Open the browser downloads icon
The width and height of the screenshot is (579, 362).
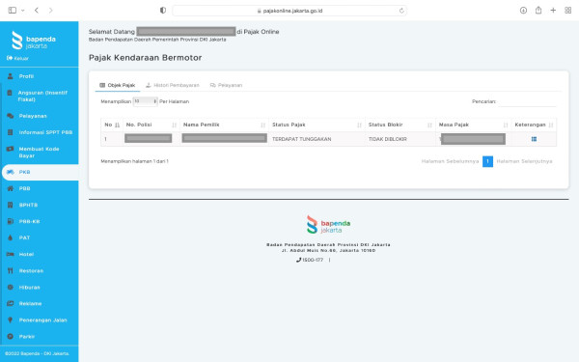[523, 11]
